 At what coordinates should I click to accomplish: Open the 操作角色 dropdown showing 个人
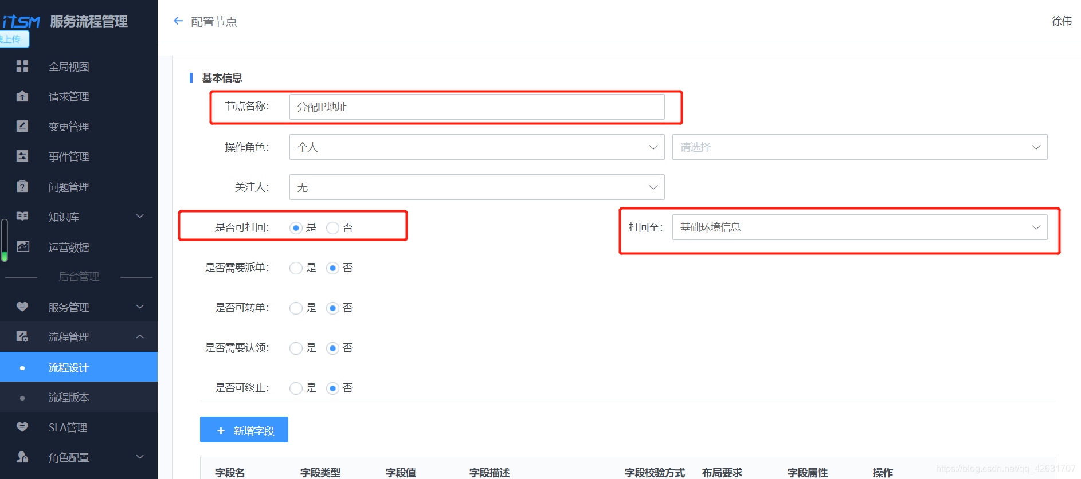click(477, 147)
